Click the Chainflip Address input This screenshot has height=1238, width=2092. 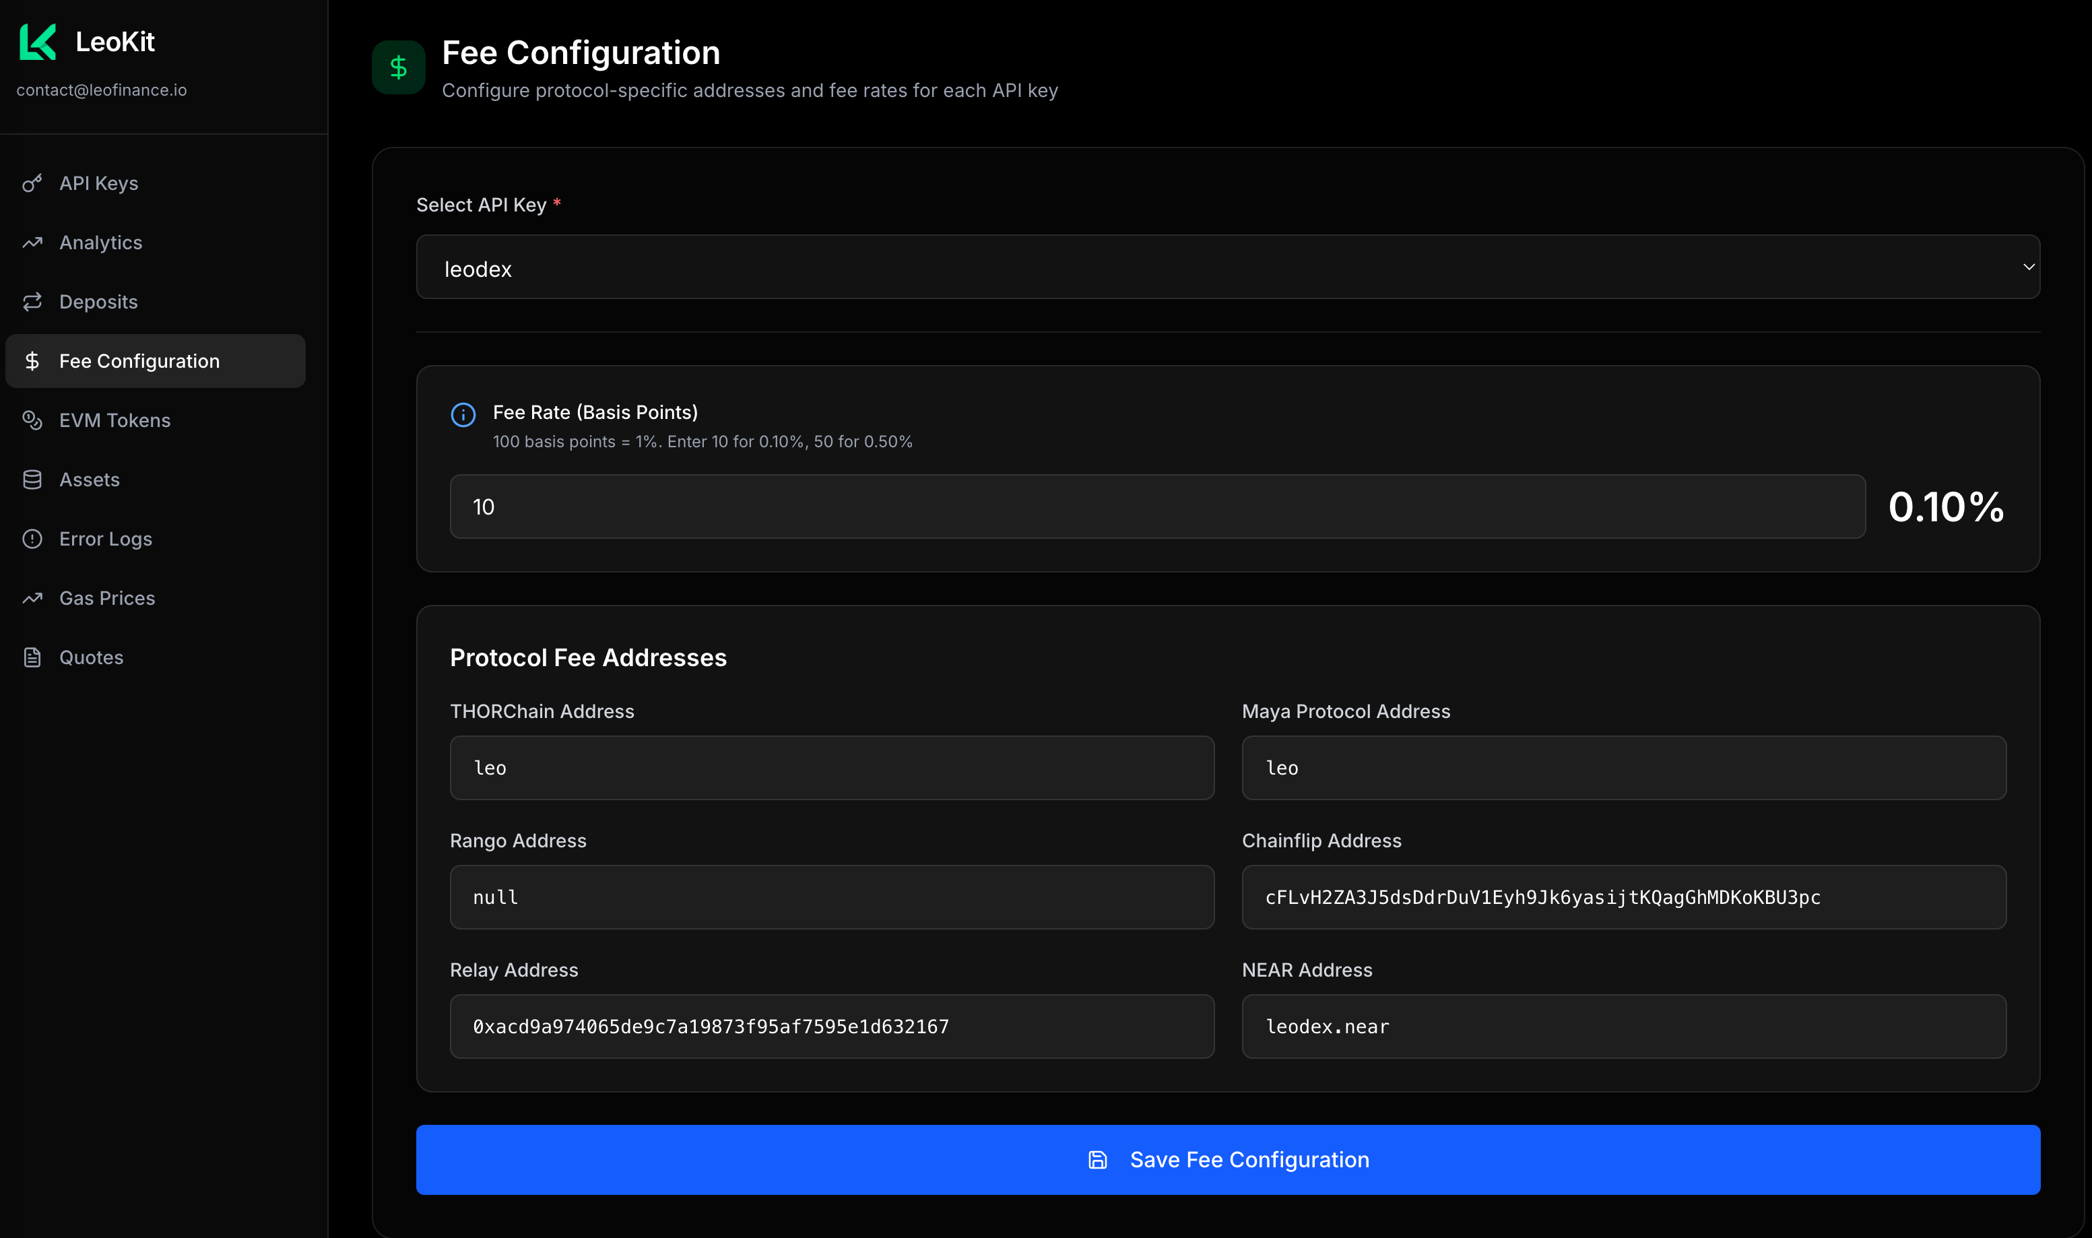(1623, 897)
